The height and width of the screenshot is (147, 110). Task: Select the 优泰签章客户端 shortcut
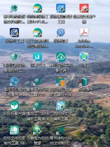tap(84, 8)
